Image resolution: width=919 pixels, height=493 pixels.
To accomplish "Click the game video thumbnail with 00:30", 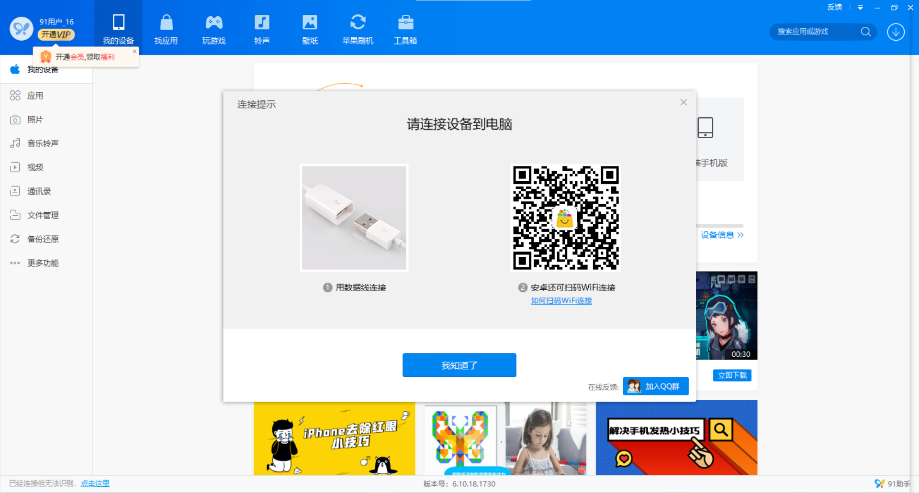I will (727, 316).
